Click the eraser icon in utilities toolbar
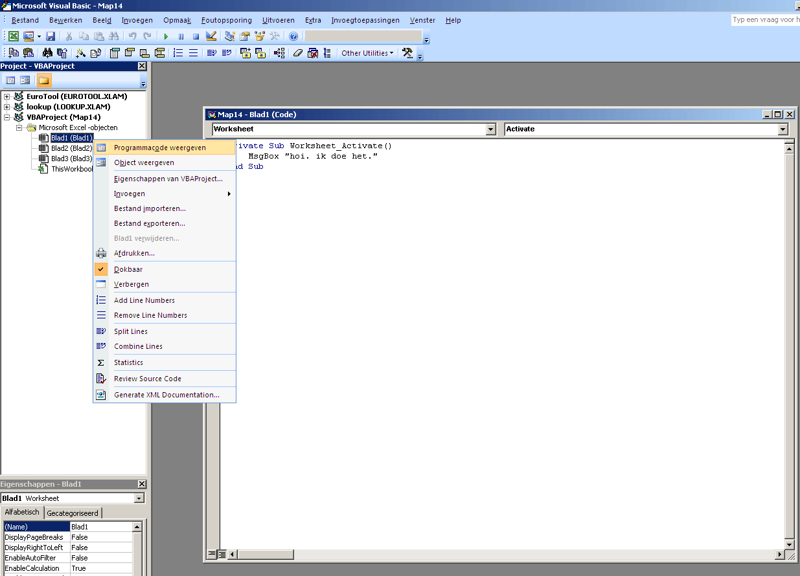Image resolution: width=800 pixels, height=576 pixels. 298,53
